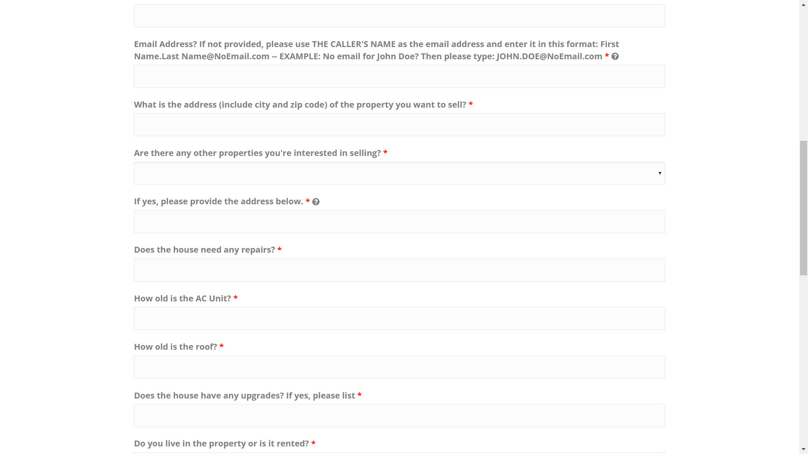808x454 pixels.
Task: Click the additional property address field
Action: click(x=399, y=222)
